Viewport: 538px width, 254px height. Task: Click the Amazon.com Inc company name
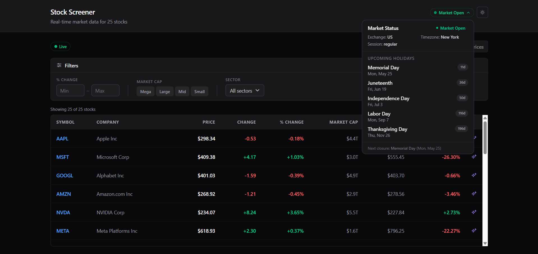click(114, 194)
